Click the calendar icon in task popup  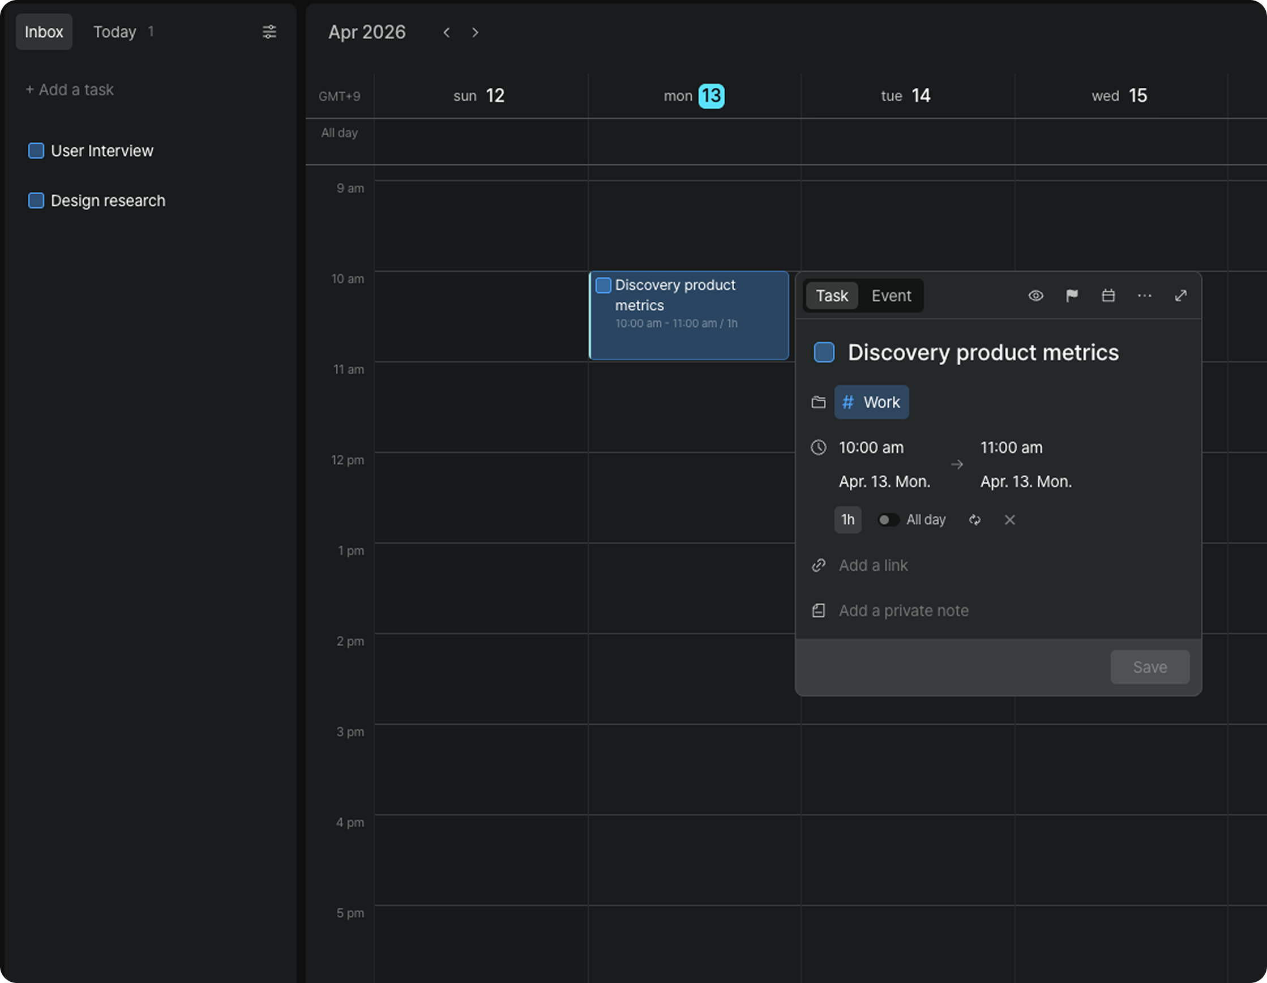1108,296
